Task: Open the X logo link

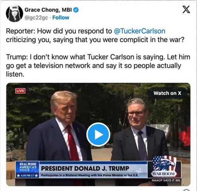Action: 186,9
